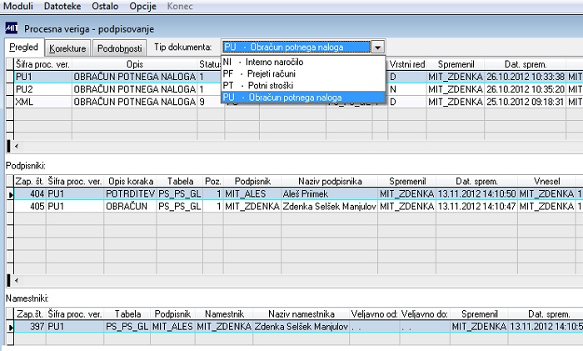The width and height of the screenshot is (583, 351).
Task: Click the Naziv namestnika column header
Action: tap(301, 313)
